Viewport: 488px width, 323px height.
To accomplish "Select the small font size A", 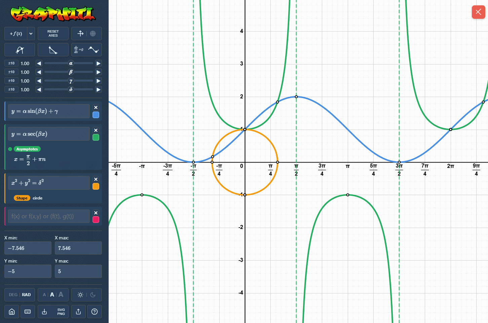I will (44, 295).
